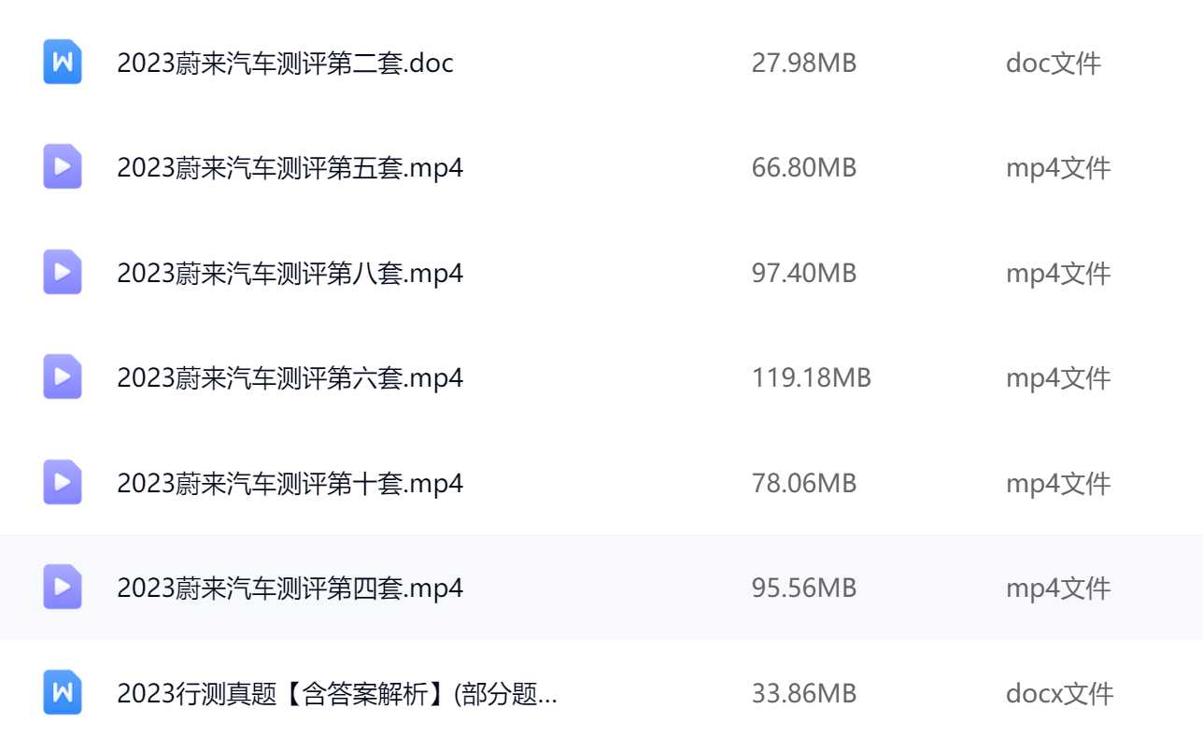1203x737 pixels.
Task: Click the video icon for 第六套.mp4
Action: [63, 377]
